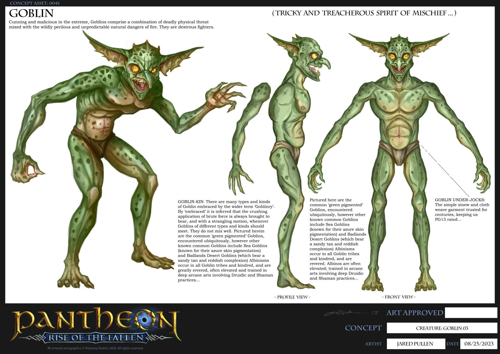Select the JARED PULLEN artist name
The width and height of the screenshot is (500, 354).
415,344
